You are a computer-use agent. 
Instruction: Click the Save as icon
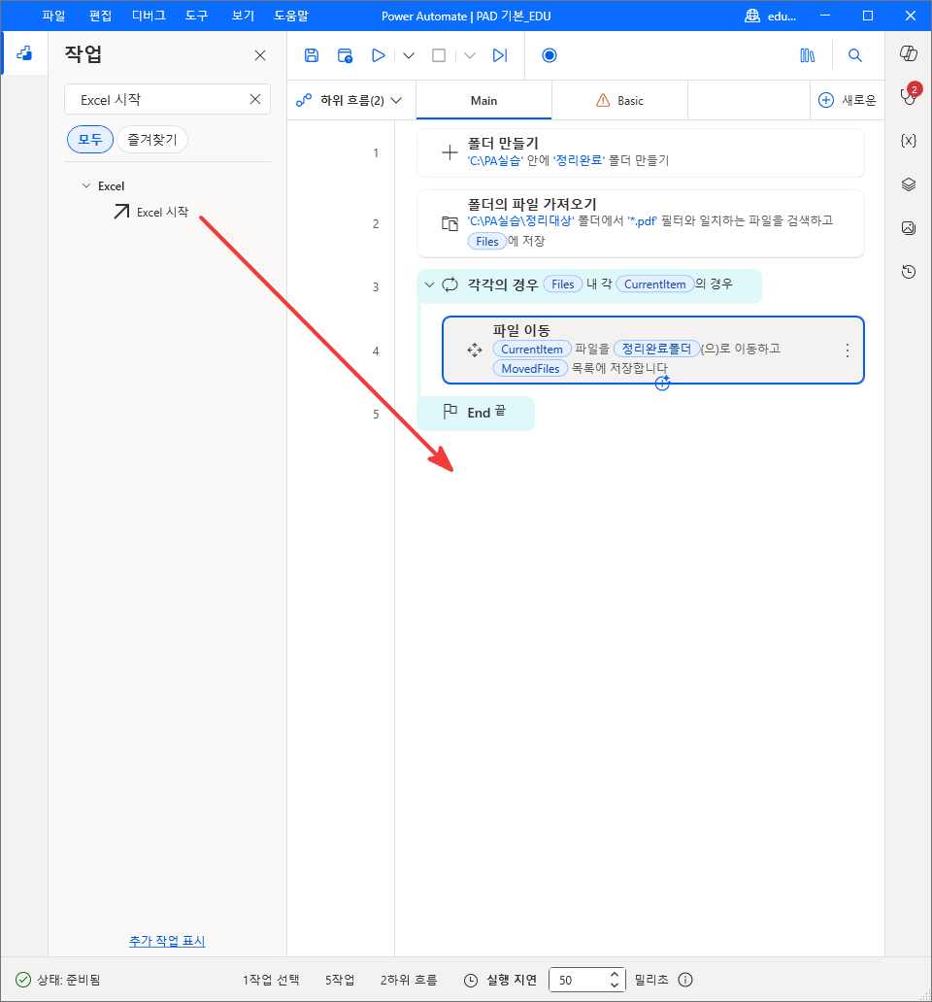(345, 55)
